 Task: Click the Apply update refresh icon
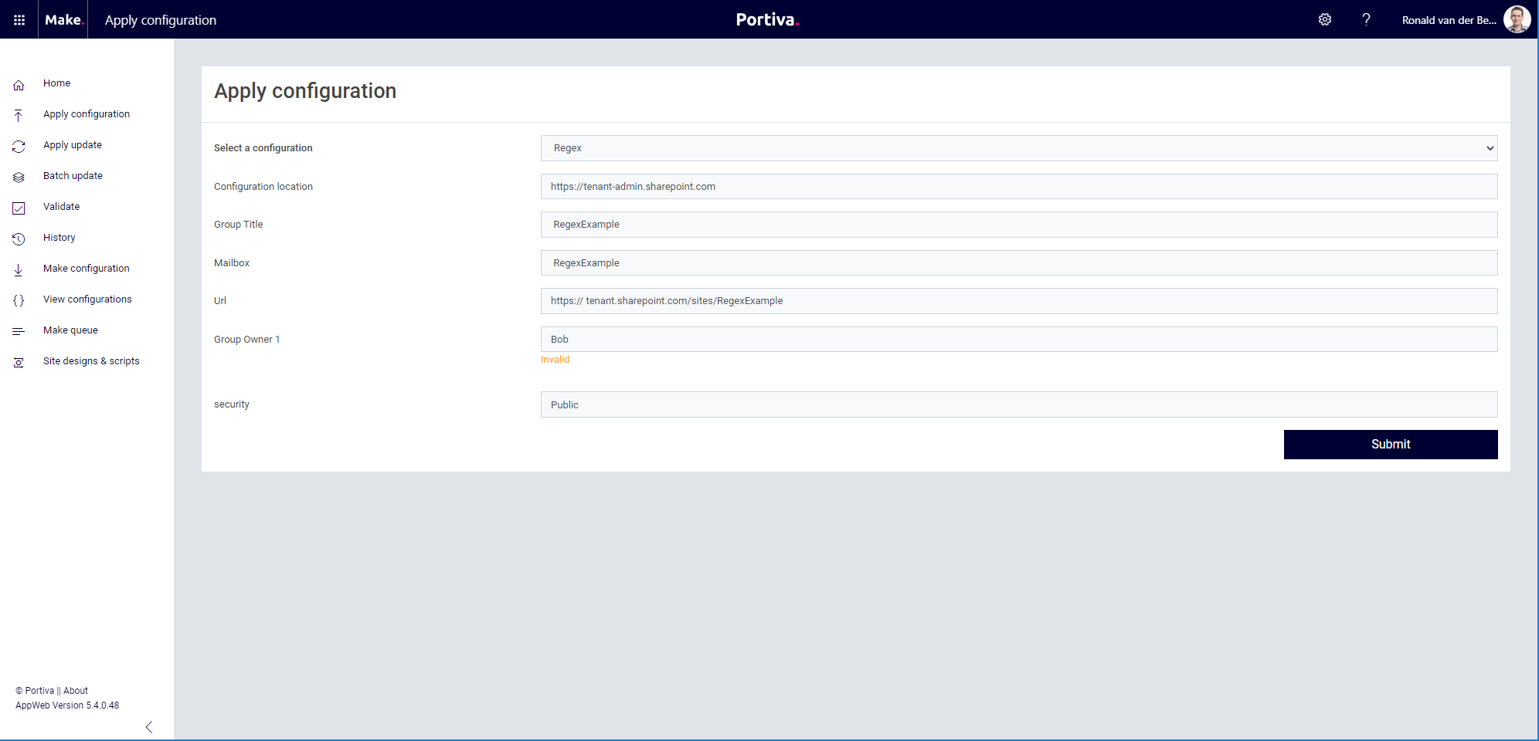(19, 147)
